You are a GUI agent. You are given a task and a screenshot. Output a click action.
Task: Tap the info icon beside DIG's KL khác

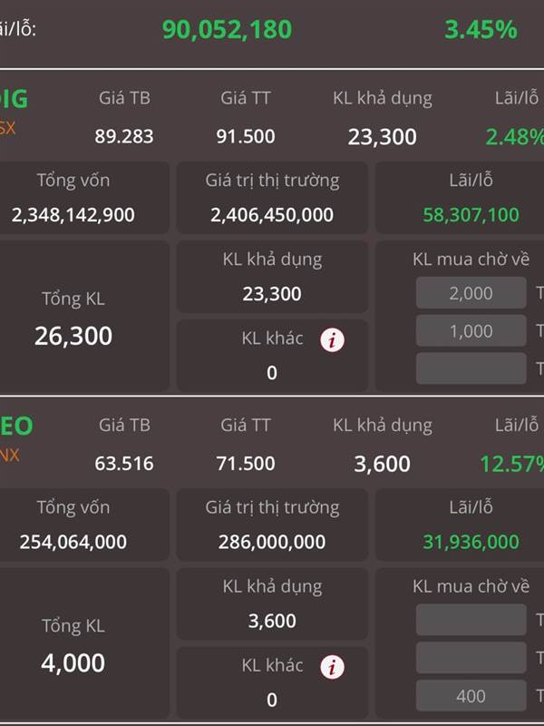pos(334,340)
